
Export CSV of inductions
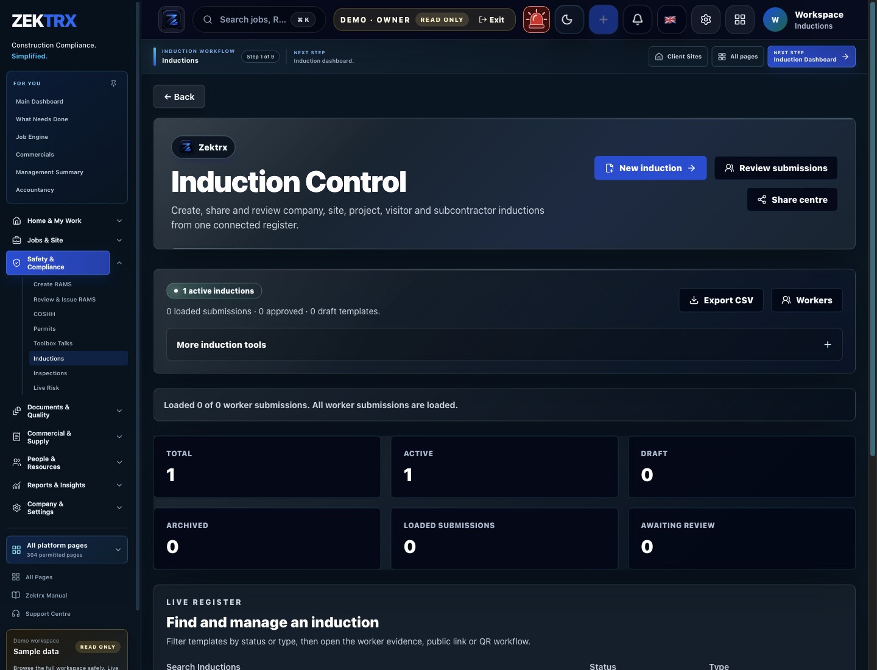click(x=721, y=300)
